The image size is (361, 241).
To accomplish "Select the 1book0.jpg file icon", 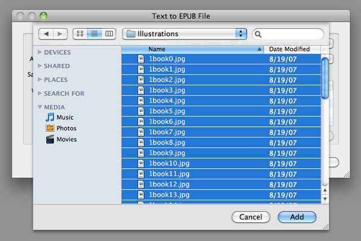I will point(141,59).
